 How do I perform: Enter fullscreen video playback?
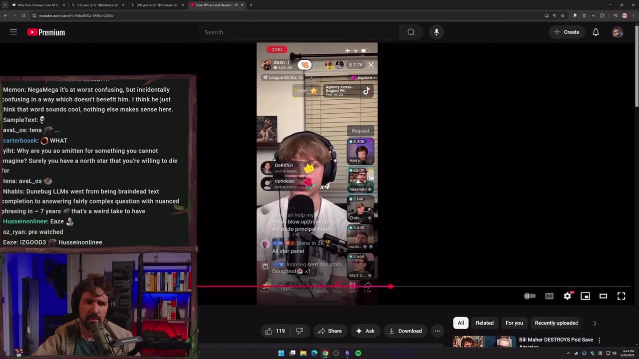click(x=621, y=296)
